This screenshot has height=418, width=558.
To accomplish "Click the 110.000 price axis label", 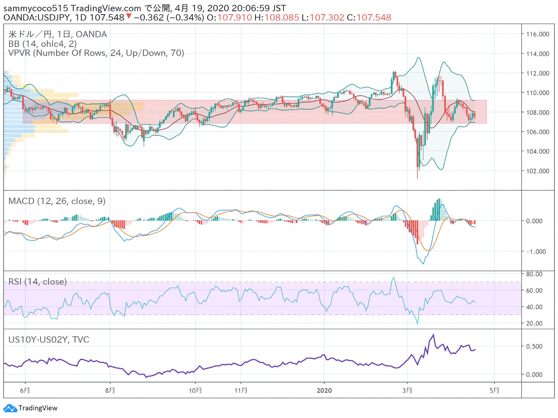I will click(537, 93).
